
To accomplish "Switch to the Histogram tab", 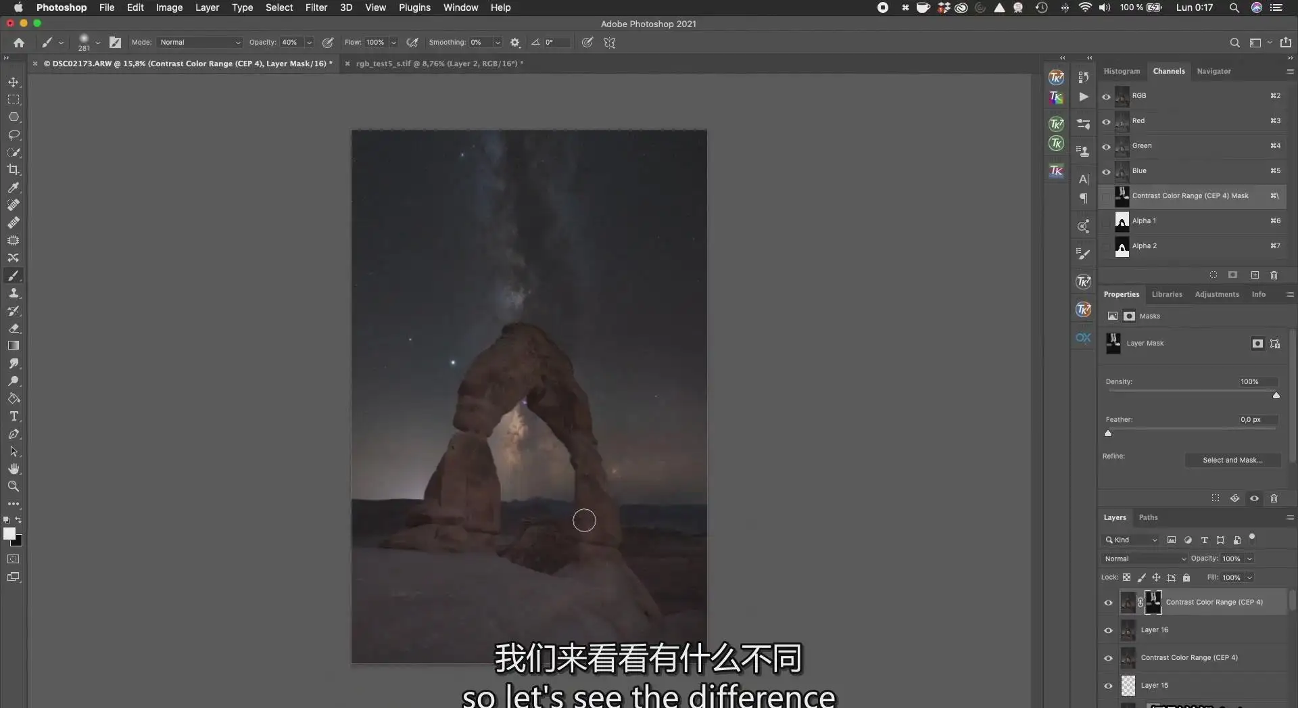I will point(1122,71).
